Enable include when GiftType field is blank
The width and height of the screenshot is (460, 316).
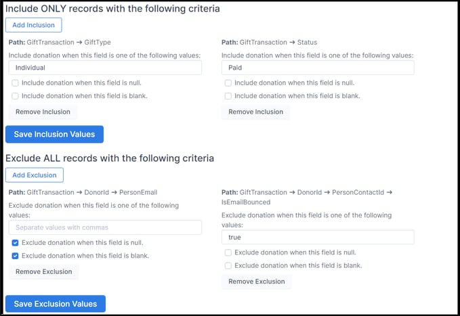click(15, 96)
